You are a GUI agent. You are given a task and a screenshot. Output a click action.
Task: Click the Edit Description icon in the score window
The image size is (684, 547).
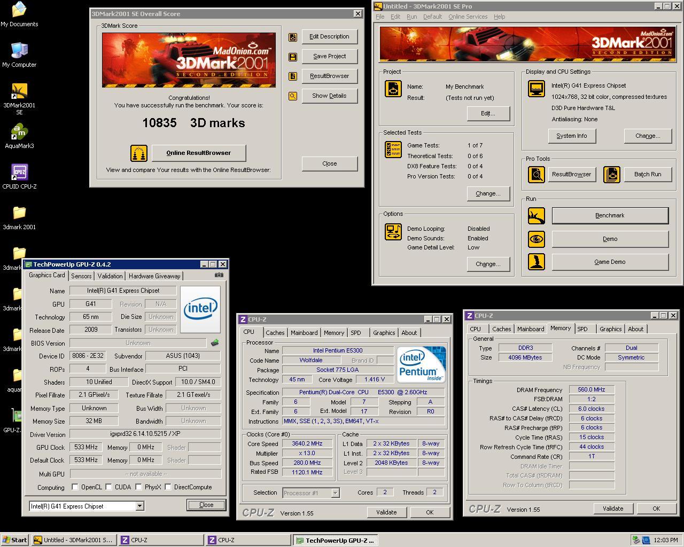tap(293, 37)
